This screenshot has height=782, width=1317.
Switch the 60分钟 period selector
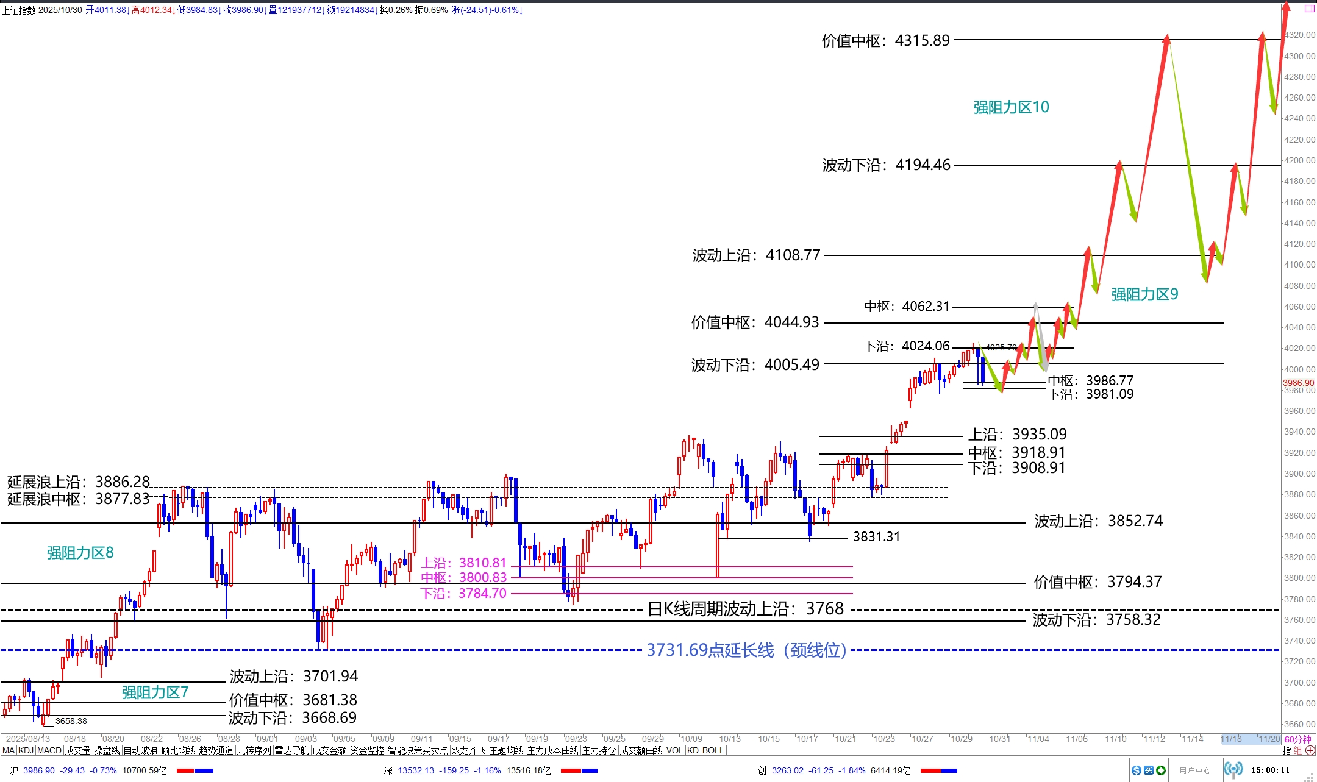pos(1297,739)
